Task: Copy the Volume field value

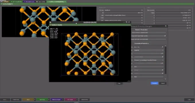Action: [x=190, y=13]
